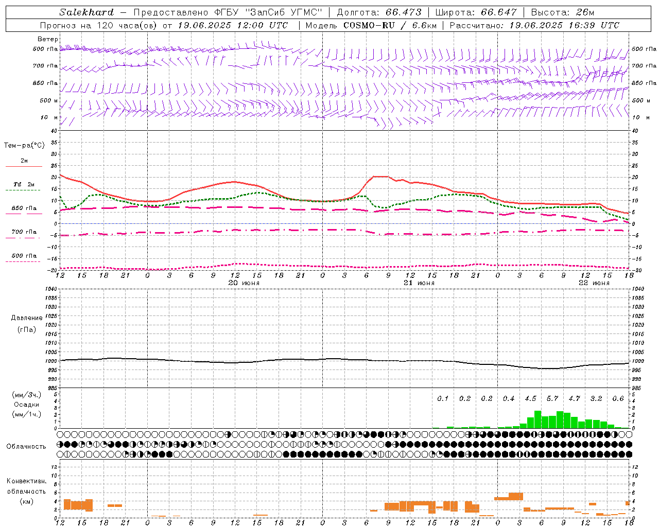Click the "2м" legend entry with solid line
Screen dimensions: 659x527
[24, 161]
